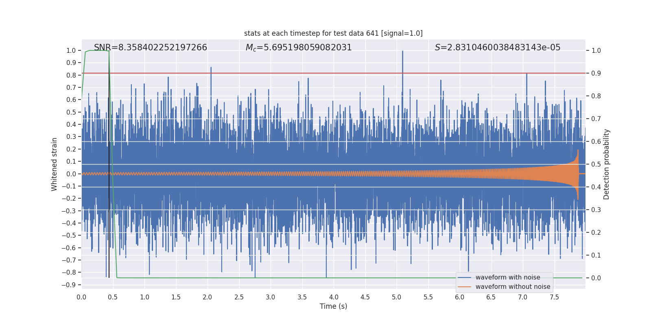Click the −0.9 tick on Whitened strain axis
651x325 pixels.
[69, 285]
